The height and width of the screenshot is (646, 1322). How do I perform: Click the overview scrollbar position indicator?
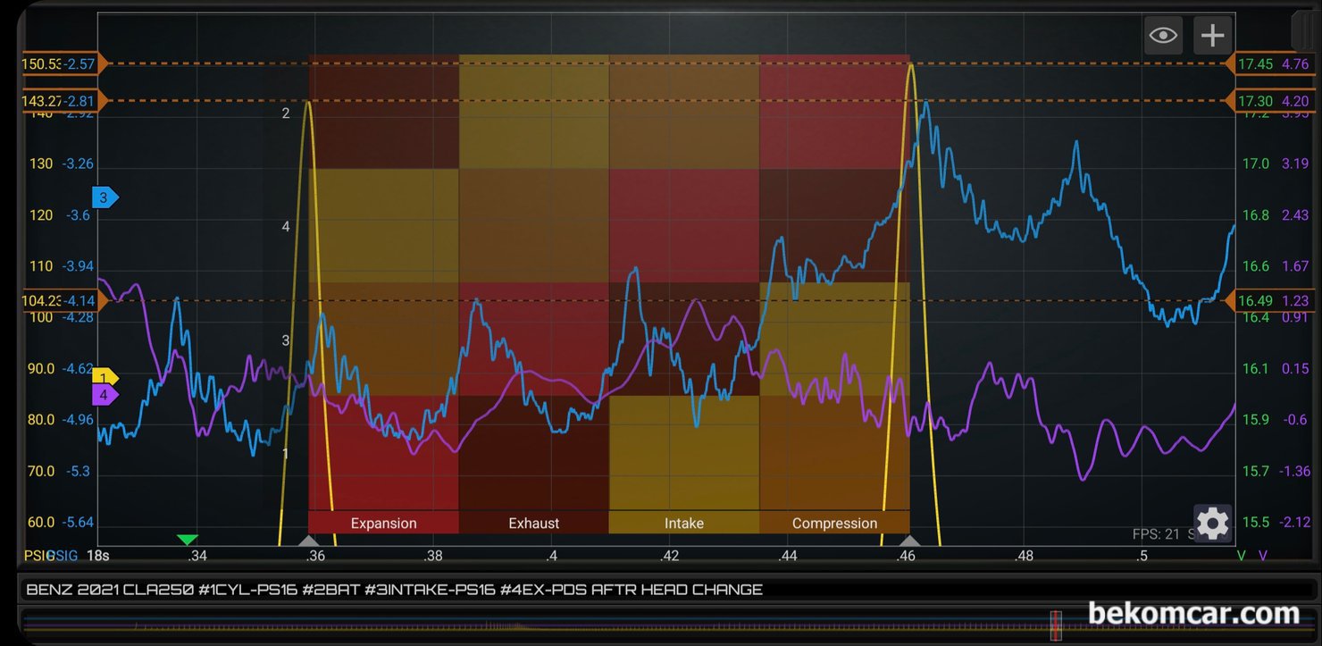tap(1056, 625)
